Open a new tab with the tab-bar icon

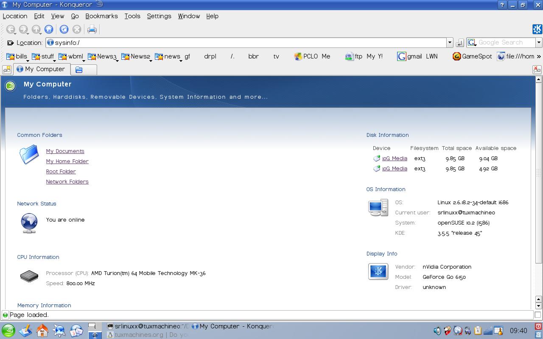click(x=7, y=69)
